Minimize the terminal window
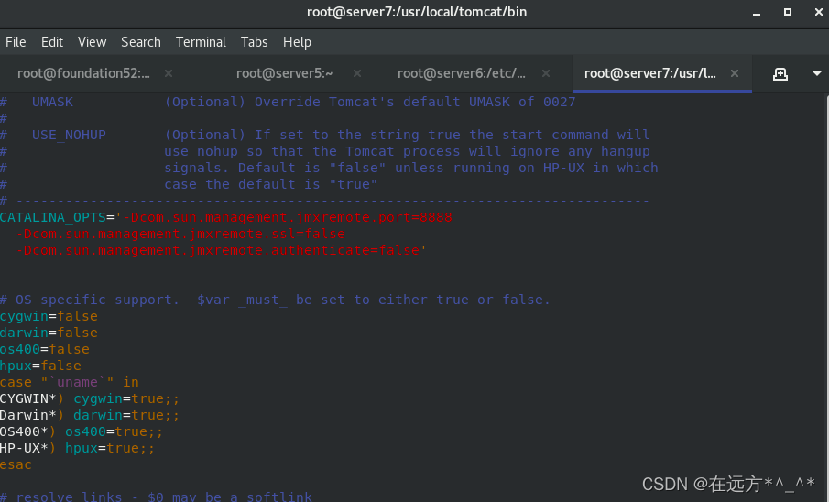The image size is (829, 502). 757,13
